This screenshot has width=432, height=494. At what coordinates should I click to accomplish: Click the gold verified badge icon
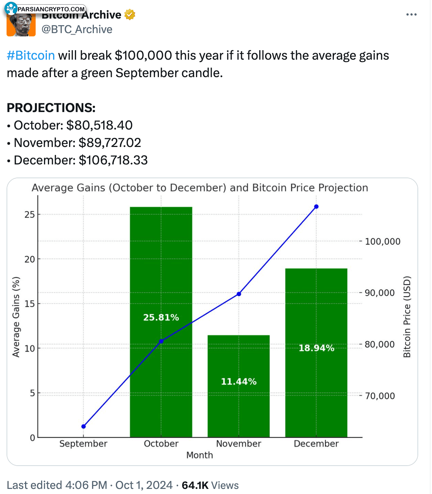[x=130, y=15]
